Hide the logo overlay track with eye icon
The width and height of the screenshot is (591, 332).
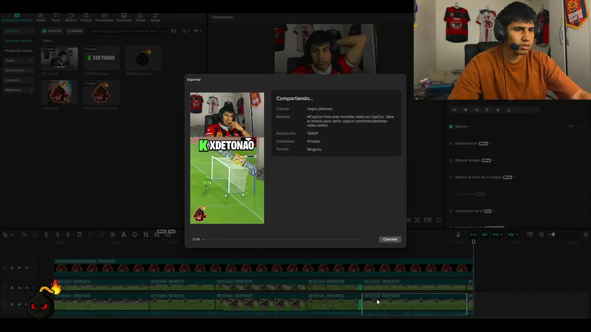(19, 267)
